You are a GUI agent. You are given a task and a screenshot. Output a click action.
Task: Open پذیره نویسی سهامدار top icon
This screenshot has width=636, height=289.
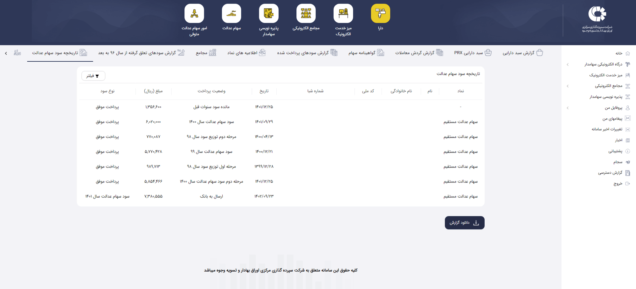(269, 13)
